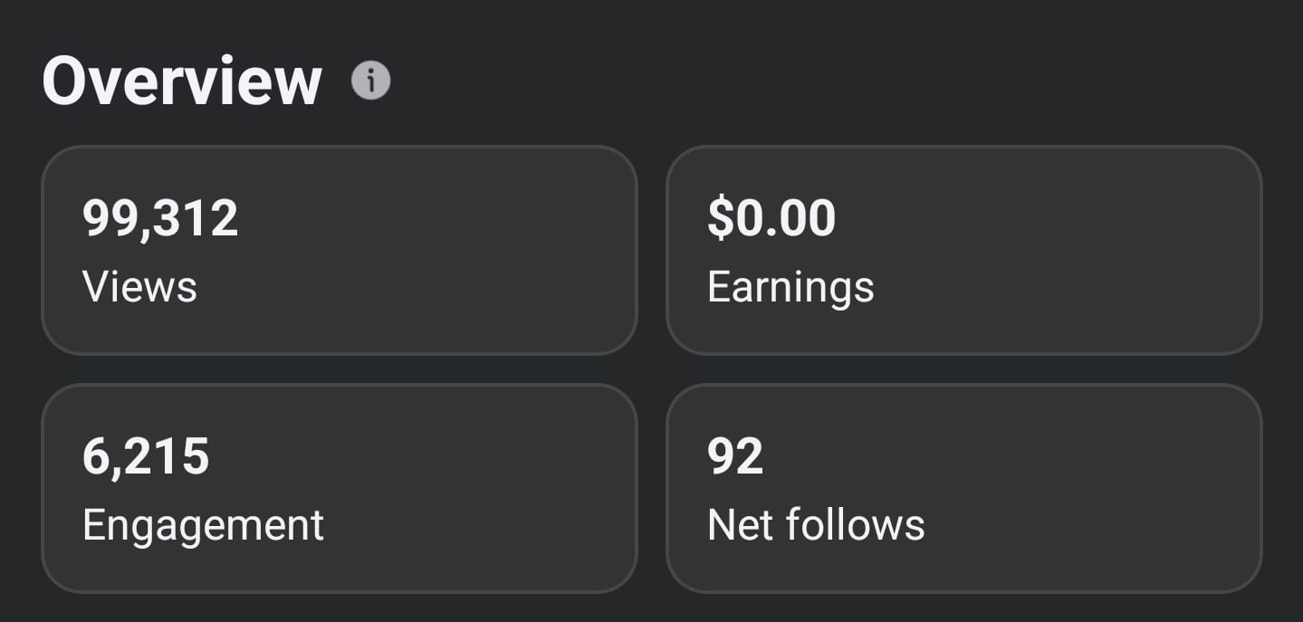This screenshot has width=1303, height=622.
Task: Click the info icon beside Overview
Action: point(370,81)
